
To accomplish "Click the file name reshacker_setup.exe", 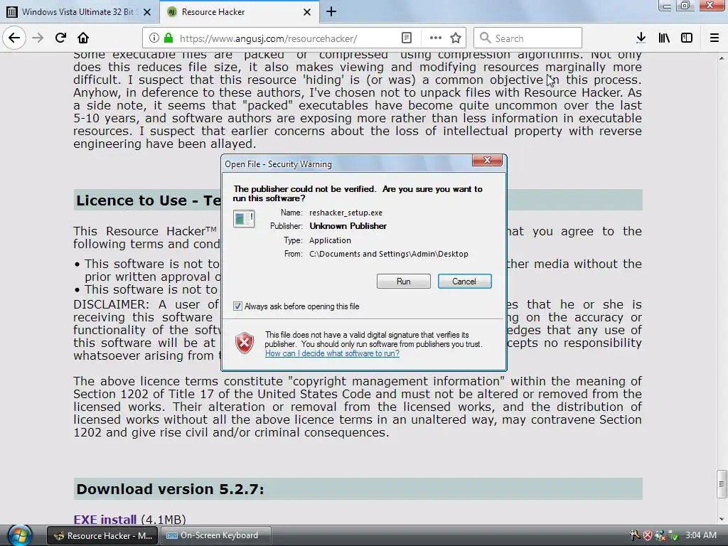I will [x=346, y=213].
